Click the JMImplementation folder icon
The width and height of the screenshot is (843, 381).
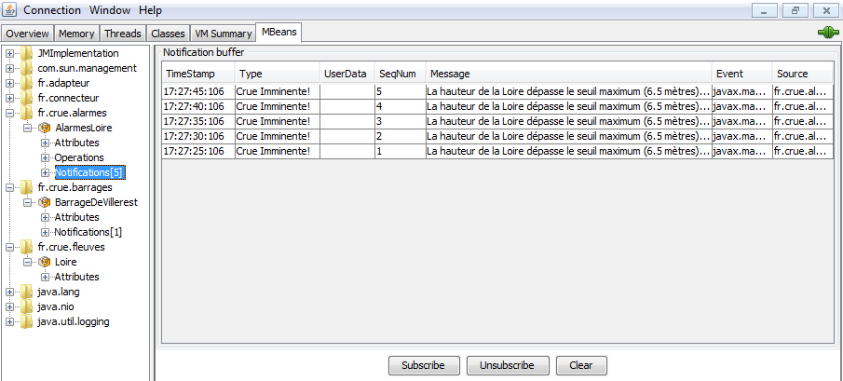pyautogui.click(x=27, y=53)
